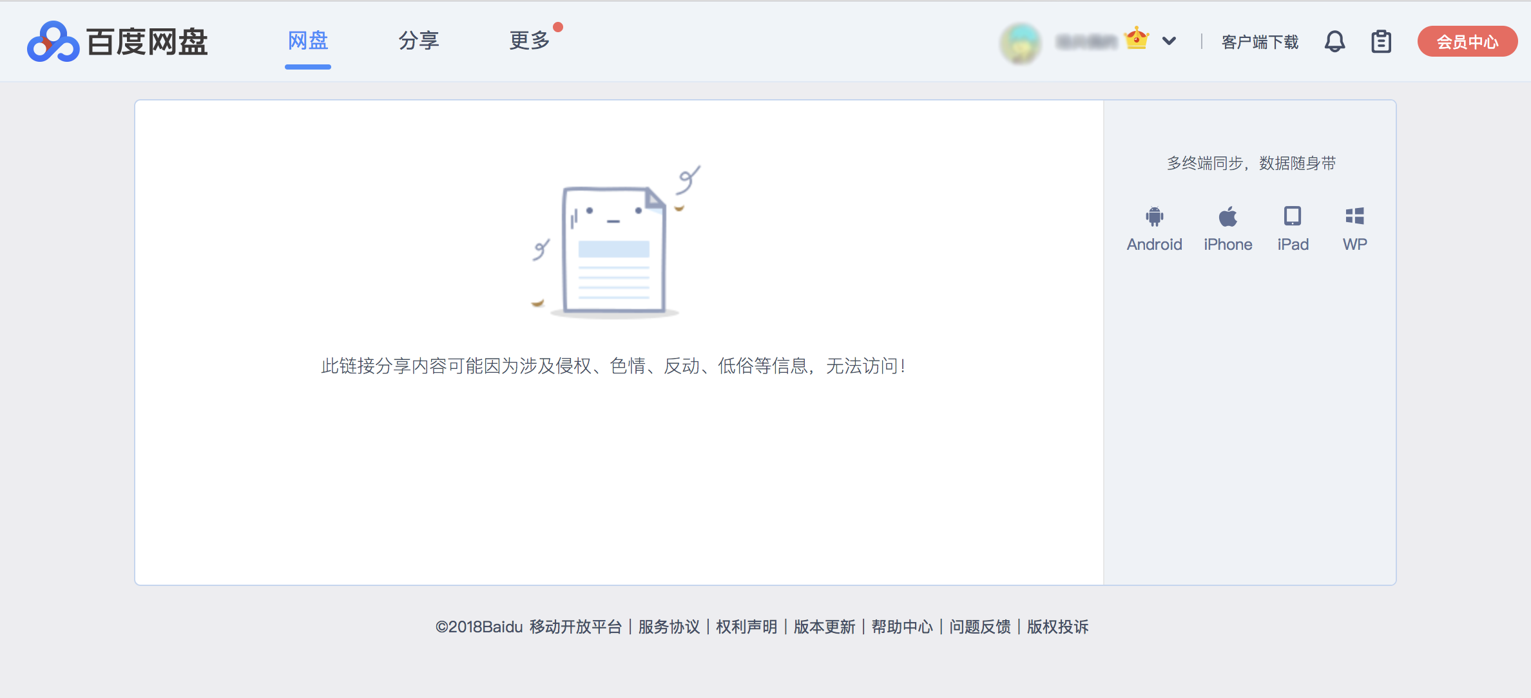1531x698 pixels.
Task: Click the gold crown VIP badge
Action: point(1137,39)
